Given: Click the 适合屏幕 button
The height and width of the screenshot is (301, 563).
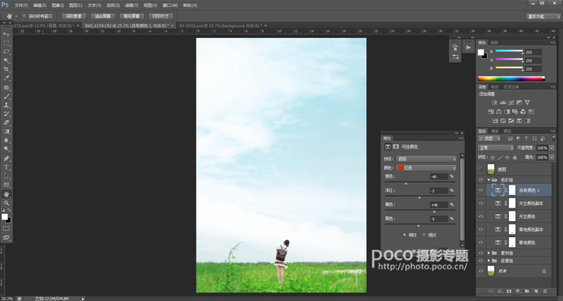Looking at the screenshot, I should 103,16.
